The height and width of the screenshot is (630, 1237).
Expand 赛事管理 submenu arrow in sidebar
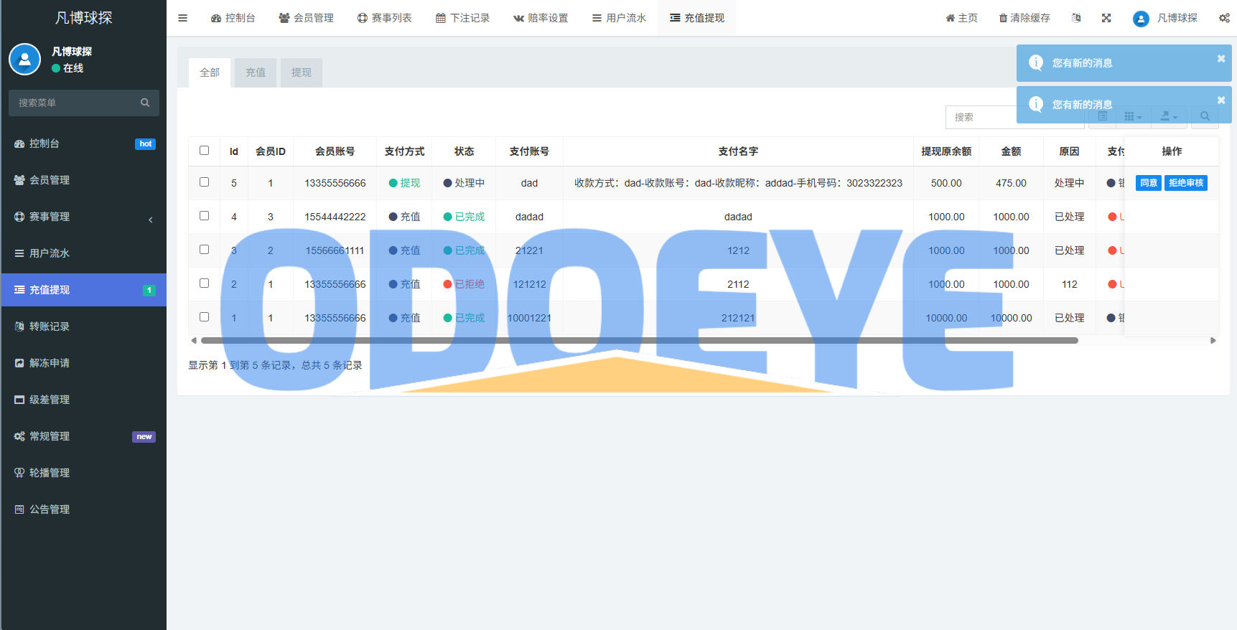(x=151, y=220)
